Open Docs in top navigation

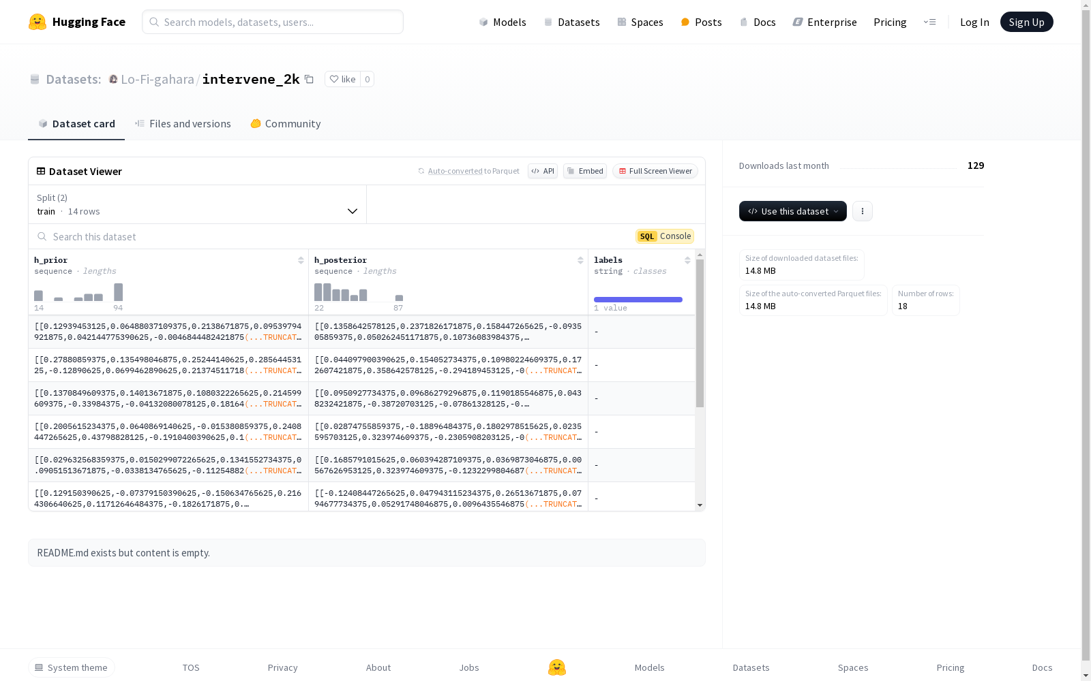click(x=758, y=22)
